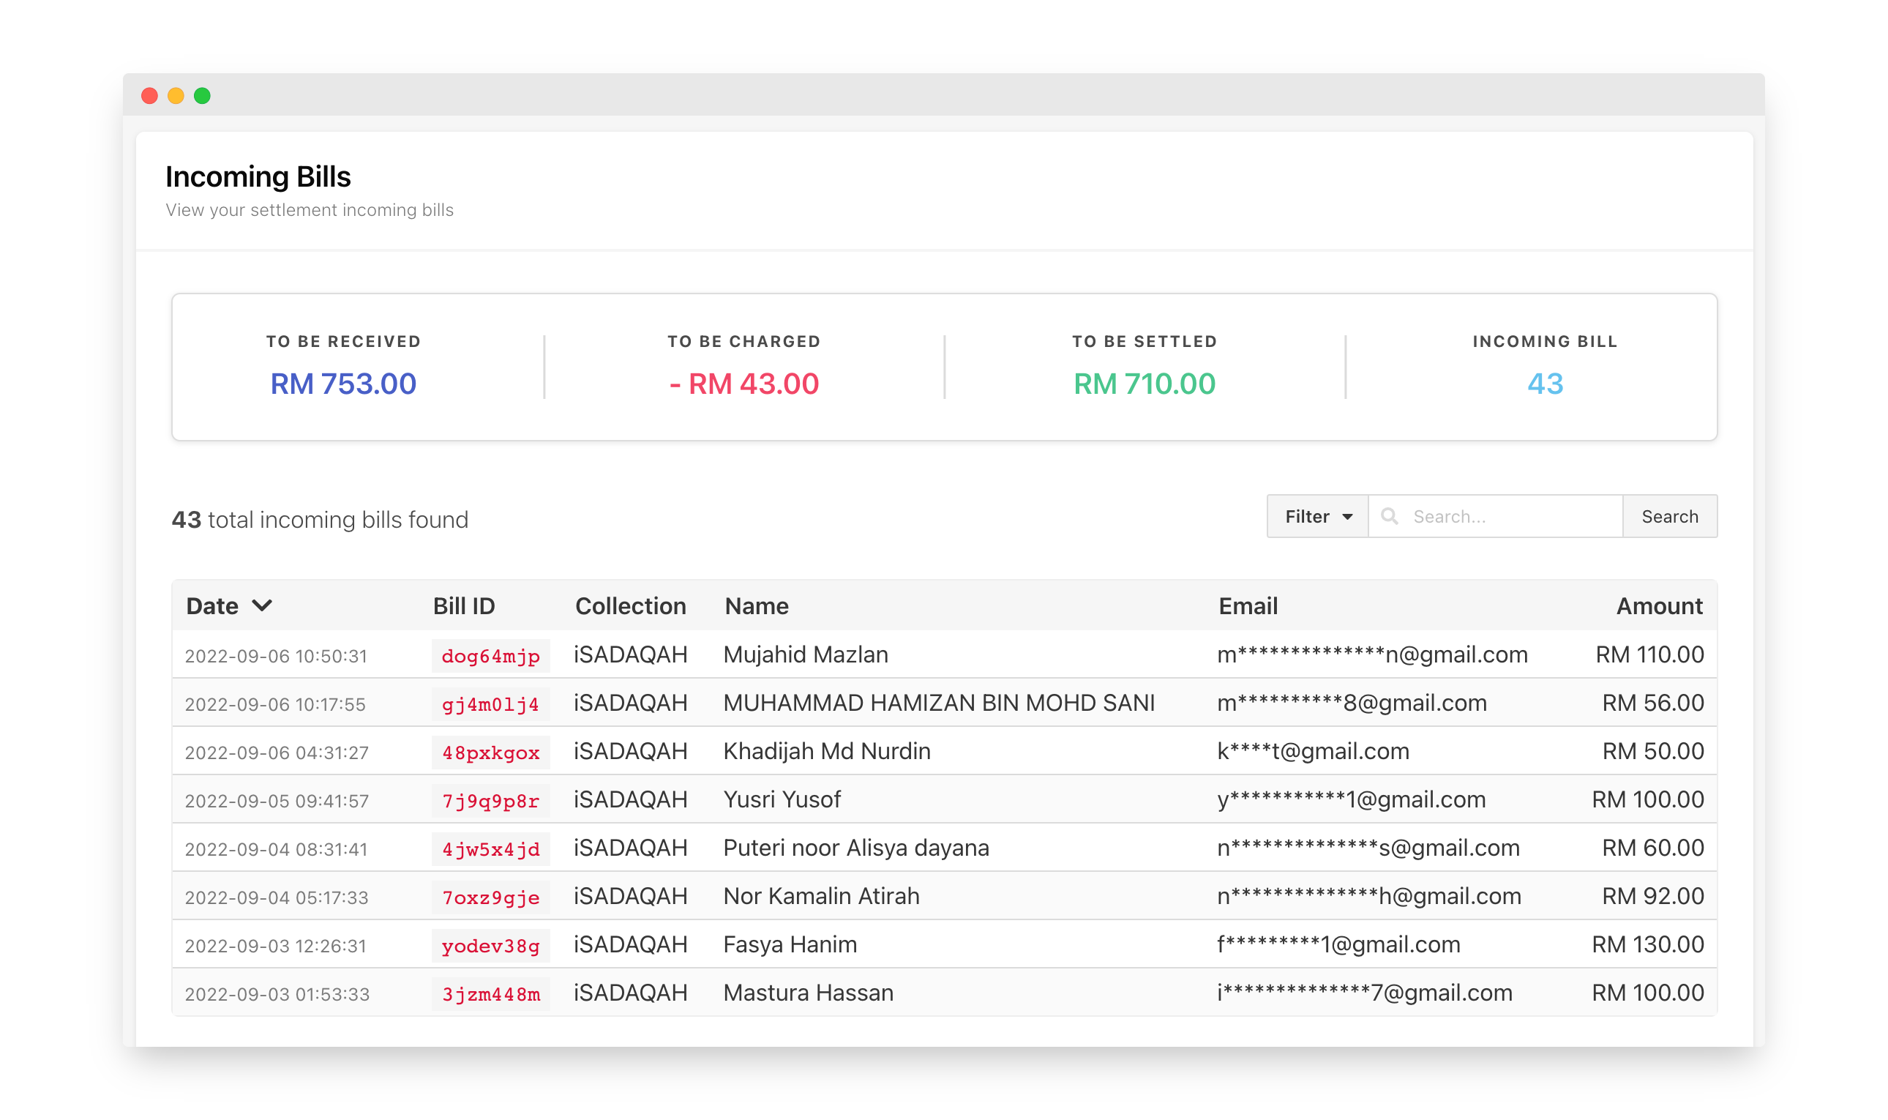1888x1120 pixels.
Task: Click amount RM 92.00
Action: 1652,896
